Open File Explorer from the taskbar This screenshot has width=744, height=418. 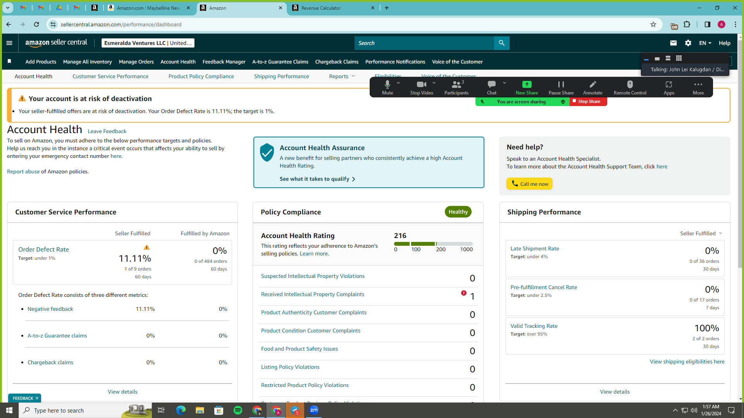click(x=200, y=410)
